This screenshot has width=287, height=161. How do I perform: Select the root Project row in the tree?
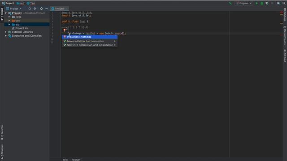pos(27,13)
